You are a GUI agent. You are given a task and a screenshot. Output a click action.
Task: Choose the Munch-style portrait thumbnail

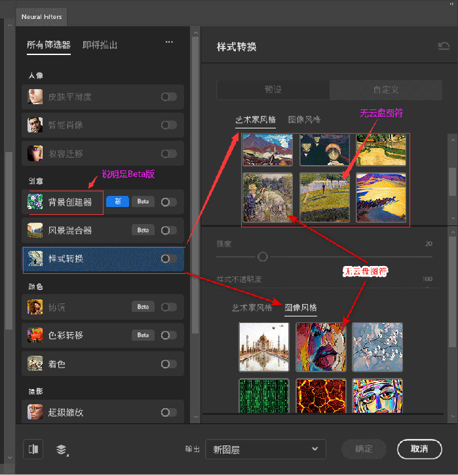click(324, 150)
